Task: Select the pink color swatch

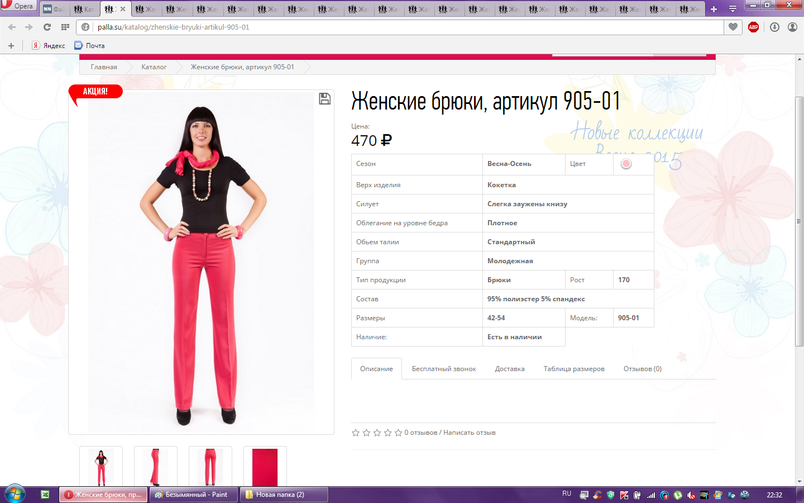Action: (626, 164)
